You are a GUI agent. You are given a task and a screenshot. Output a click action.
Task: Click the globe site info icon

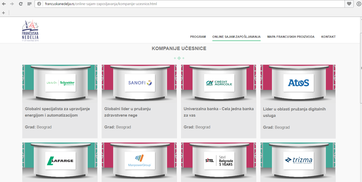[x=39, y=4]
